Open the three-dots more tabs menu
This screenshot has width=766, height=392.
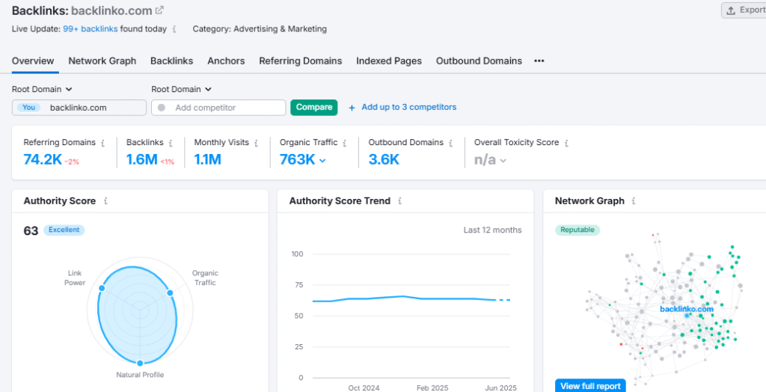pos(539,61)
